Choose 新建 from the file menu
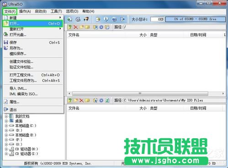Viewport: 228px width, 168px height. tap(33, 18)
